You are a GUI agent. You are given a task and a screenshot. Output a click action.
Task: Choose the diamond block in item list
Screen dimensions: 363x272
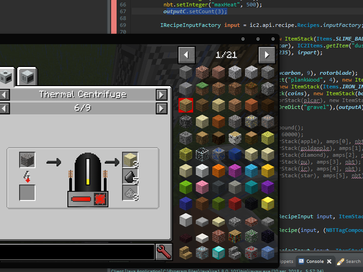(218, 253)
